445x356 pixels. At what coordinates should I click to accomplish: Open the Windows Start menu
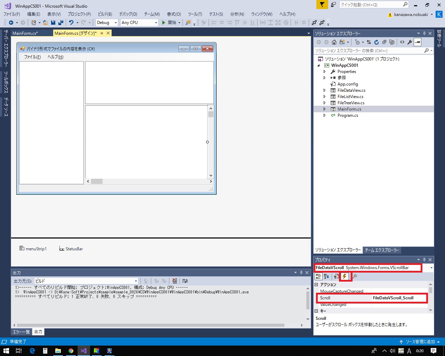point(6,351)
